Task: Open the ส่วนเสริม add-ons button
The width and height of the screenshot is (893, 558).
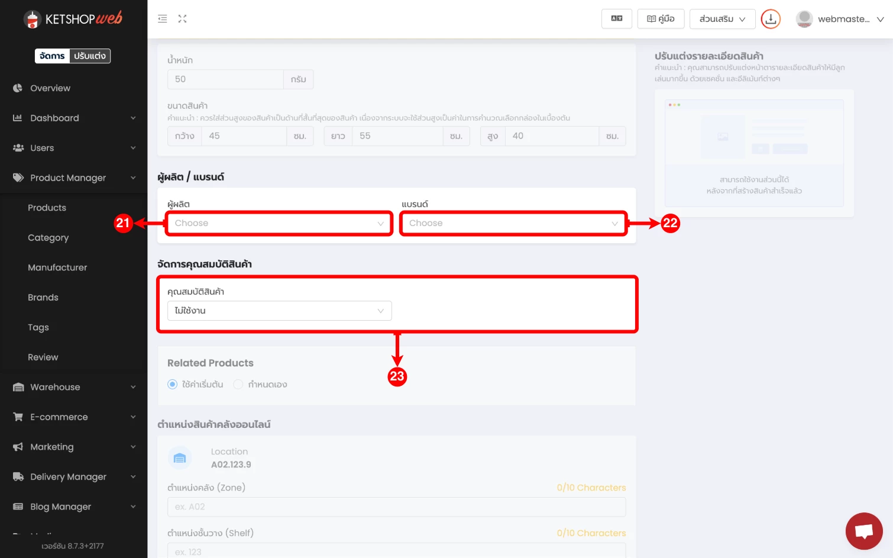Action: pos(721,19)
